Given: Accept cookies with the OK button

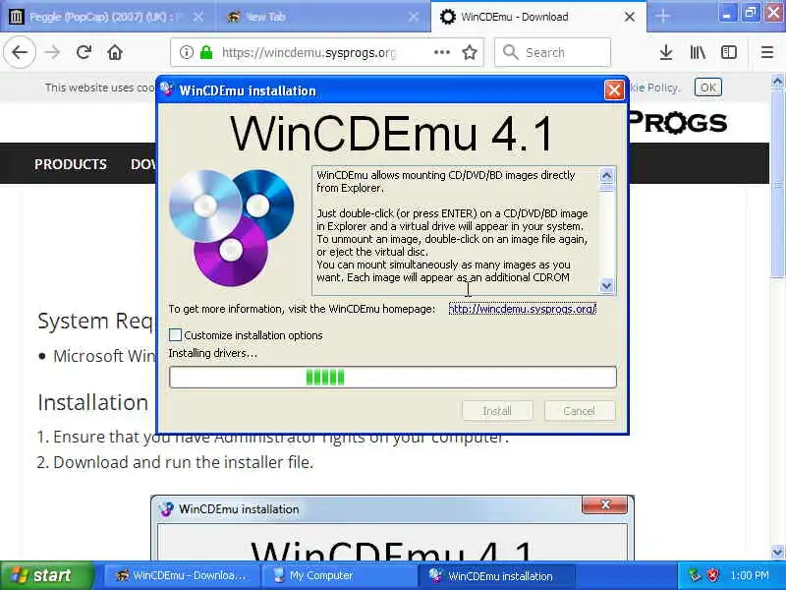Looking at the screenshot, I should (707, 88).
